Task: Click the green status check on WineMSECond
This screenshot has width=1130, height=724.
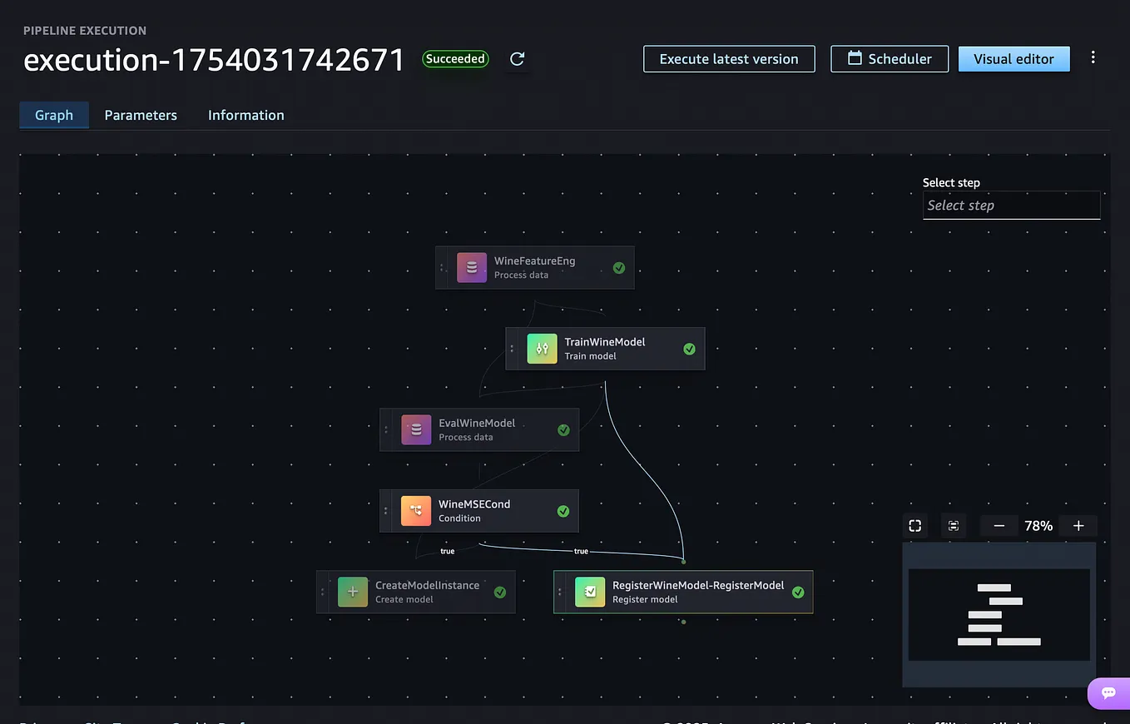Action: click(x=564, y=510)
